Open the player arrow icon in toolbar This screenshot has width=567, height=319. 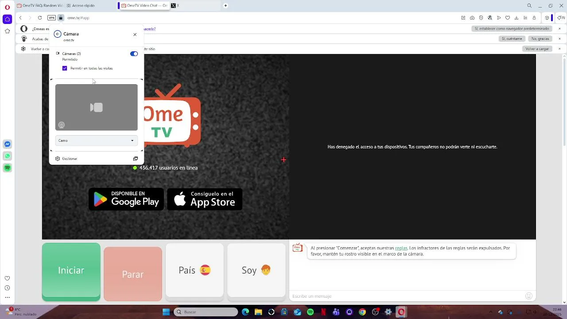point(499,18)
